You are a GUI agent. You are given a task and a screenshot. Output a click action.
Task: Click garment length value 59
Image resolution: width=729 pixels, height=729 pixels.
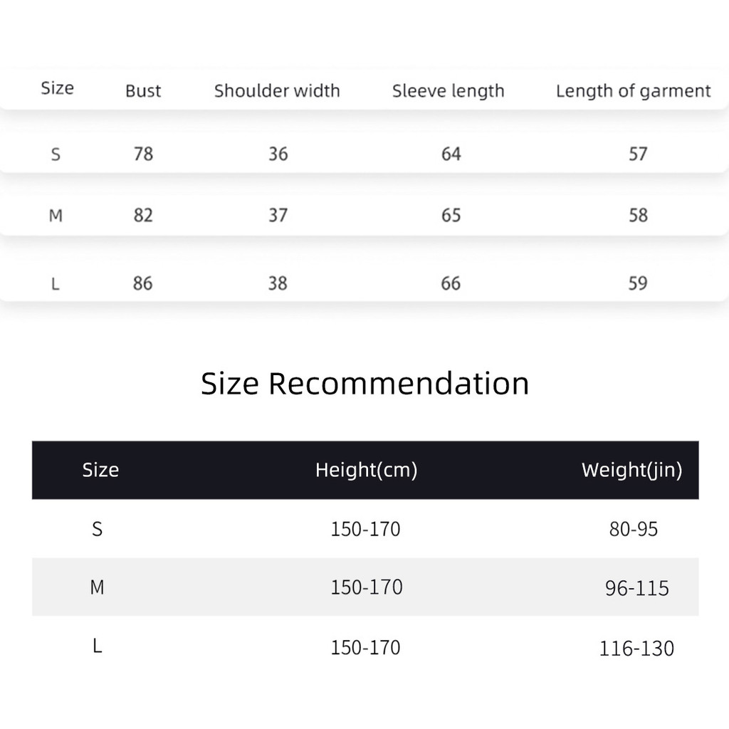click(x=638, y=283)
